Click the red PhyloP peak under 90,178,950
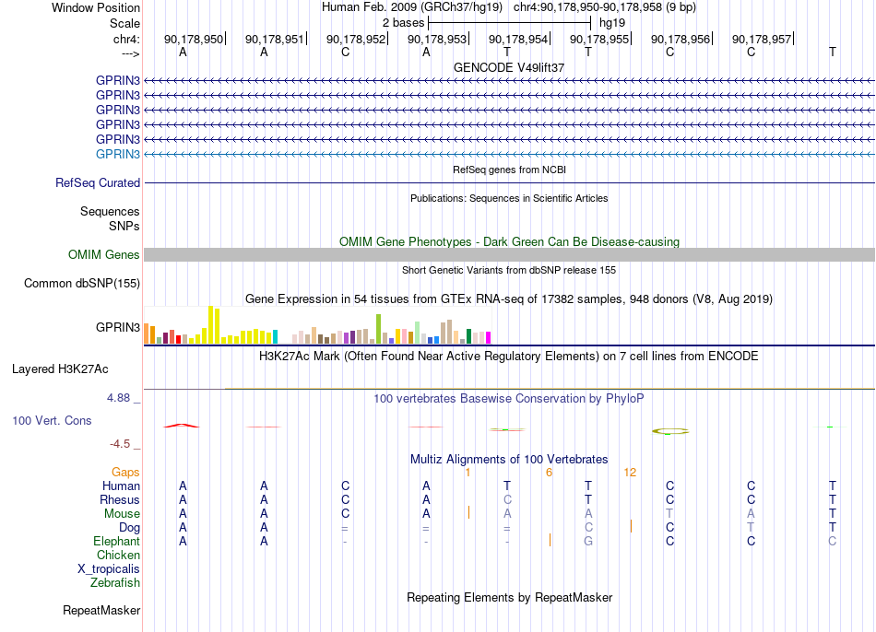The width and height of the screenshot is (876, 632). [181, 426]
